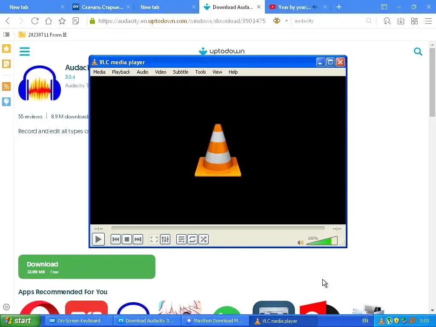Switch to Maxthon Download Manager taskbar item
Image resolution: width=436 pixels, height=327 pixels.
pos(215,321)
